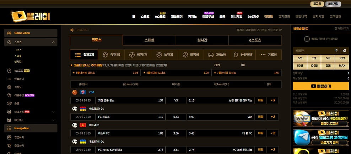Collapse the 스포츠 sidebar section
This screenshot has width=351, height=154.
tap(53, 42)
